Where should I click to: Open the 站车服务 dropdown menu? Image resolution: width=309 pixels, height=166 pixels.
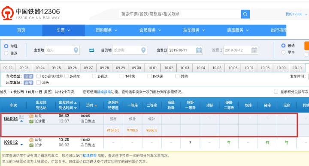click(x=194, y=30)
